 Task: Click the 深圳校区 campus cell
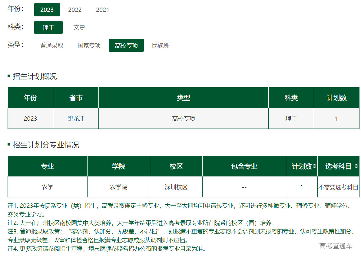[176, 187]
